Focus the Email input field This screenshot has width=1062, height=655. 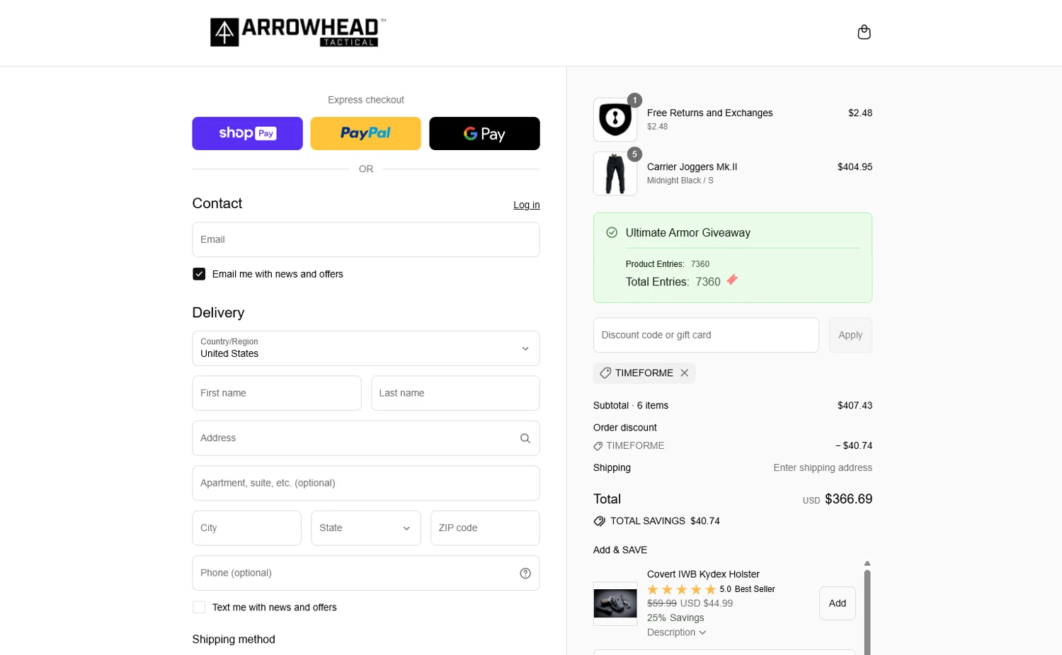[365, 239]
